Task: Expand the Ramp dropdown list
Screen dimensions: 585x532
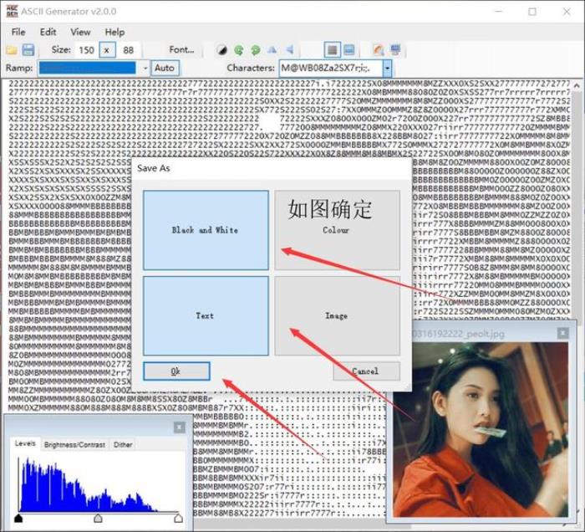Action: [x=145, y=68]
